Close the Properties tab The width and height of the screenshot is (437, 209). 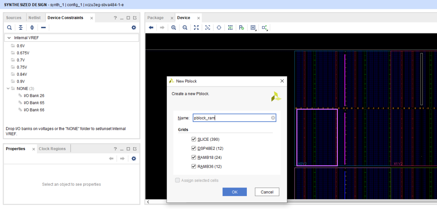[33, 149]
